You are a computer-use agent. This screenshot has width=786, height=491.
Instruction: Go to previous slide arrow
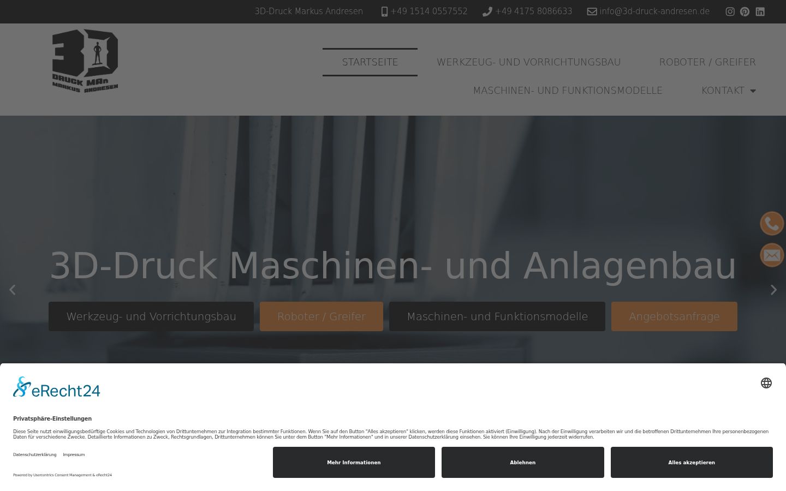12,290
